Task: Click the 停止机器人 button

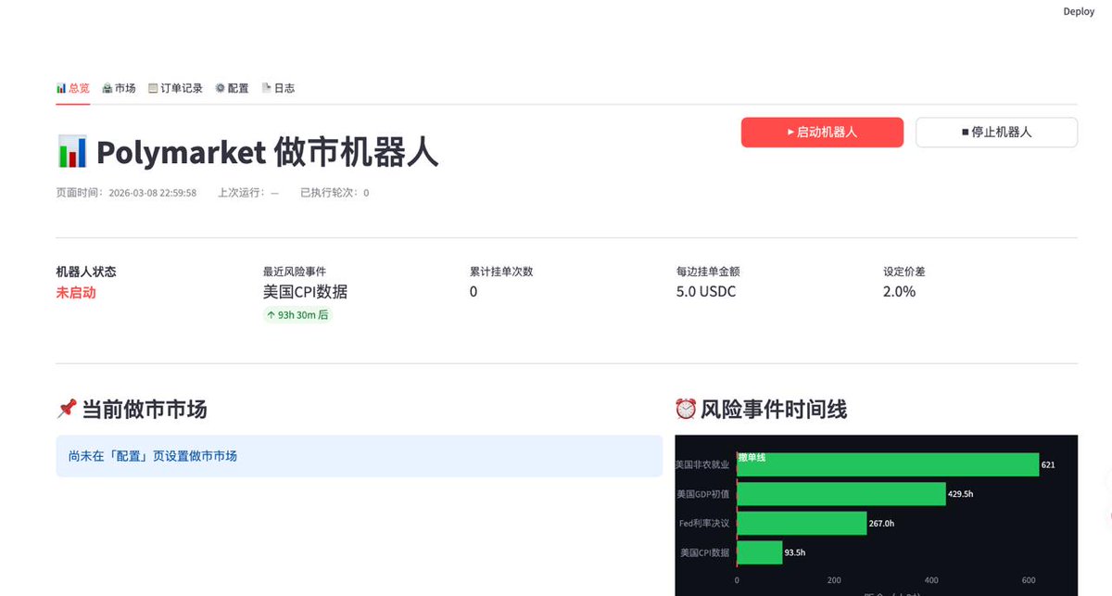Action: 996,133
